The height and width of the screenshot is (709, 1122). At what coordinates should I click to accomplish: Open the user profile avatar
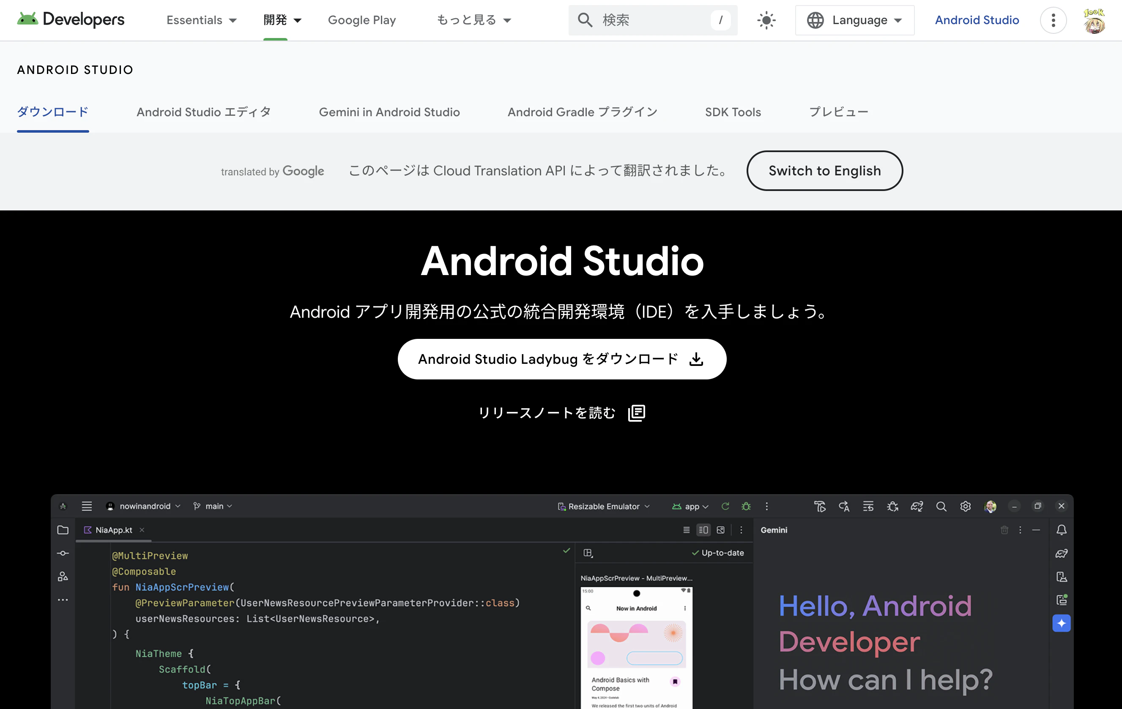[1094, 20]
